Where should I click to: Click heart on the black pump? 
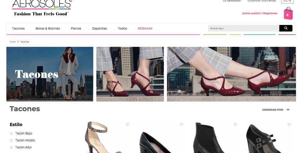[x=181, y=125]
